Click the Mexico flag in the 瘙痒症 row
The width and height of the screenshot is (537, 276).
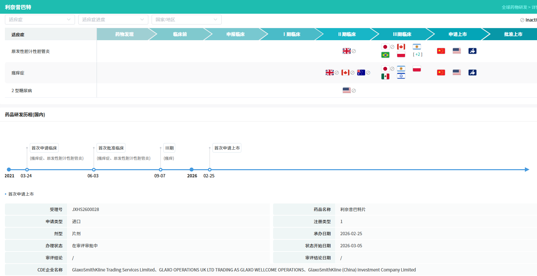point(385,76)
